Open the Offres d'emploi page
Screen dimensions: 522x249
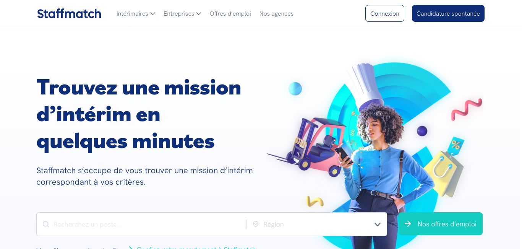tap(230, 14)
